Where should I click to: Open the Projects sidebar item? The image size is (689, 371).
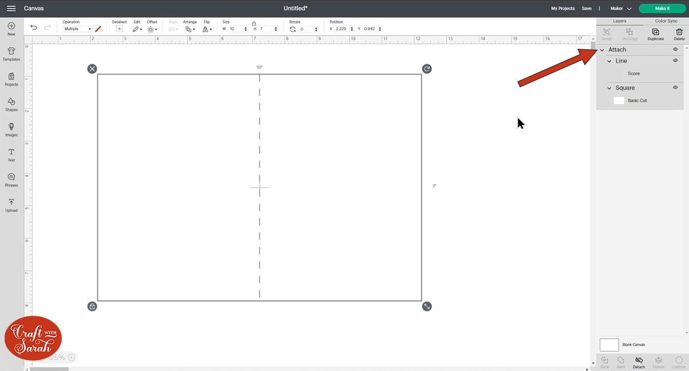11,79
